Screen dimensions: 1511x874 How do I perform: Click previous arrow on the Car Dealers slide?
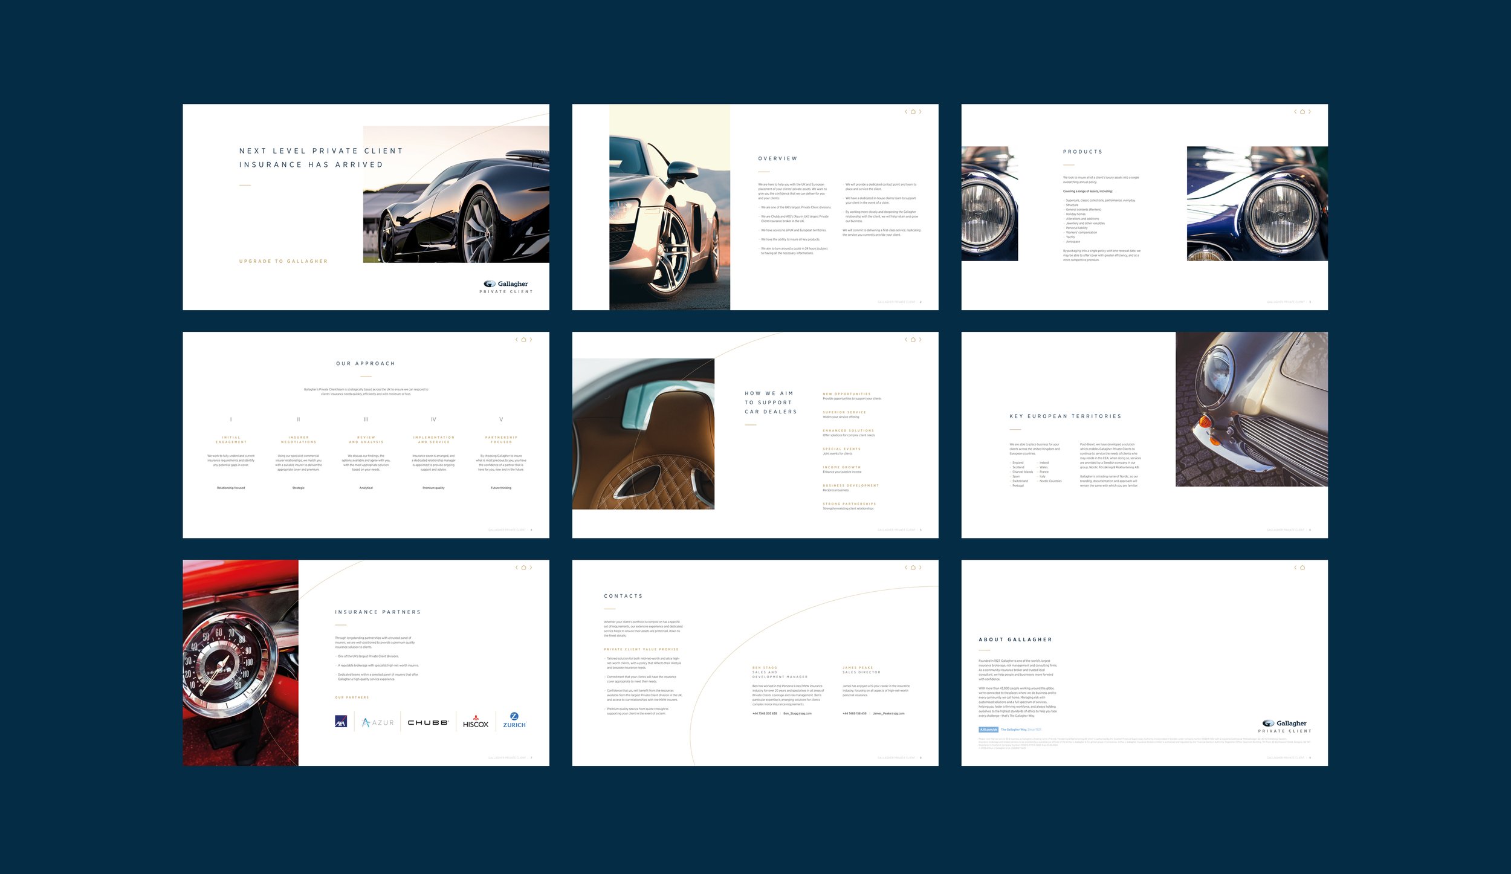point(906,340)
